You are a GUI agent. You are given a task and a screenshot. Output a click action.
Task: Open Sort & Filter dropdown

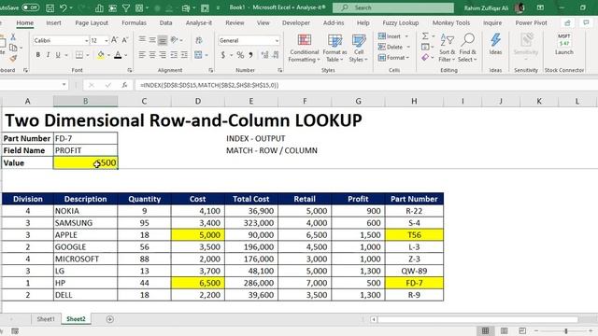(447, 48)
